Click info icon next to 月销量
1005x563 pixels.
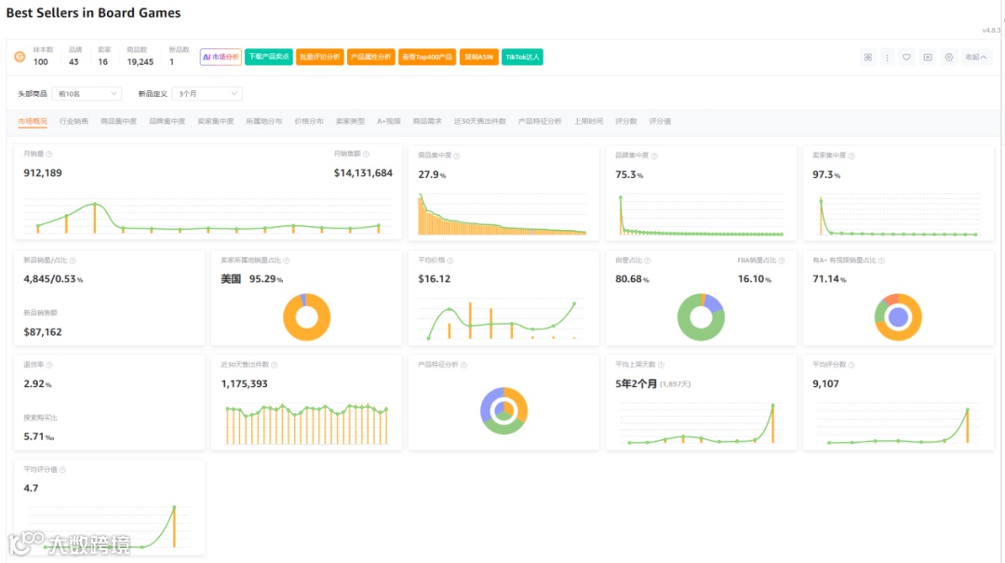pyautogui.click(x=49, y=154)
